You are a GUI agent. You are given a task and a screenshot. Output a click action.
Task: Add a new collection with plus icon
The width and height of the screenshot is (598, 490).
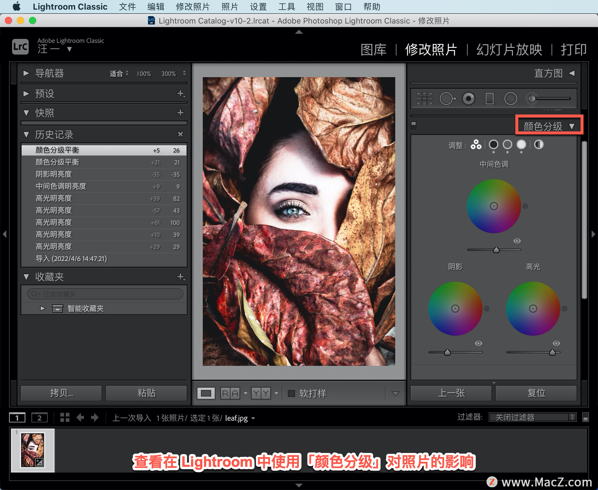(181, 277)
